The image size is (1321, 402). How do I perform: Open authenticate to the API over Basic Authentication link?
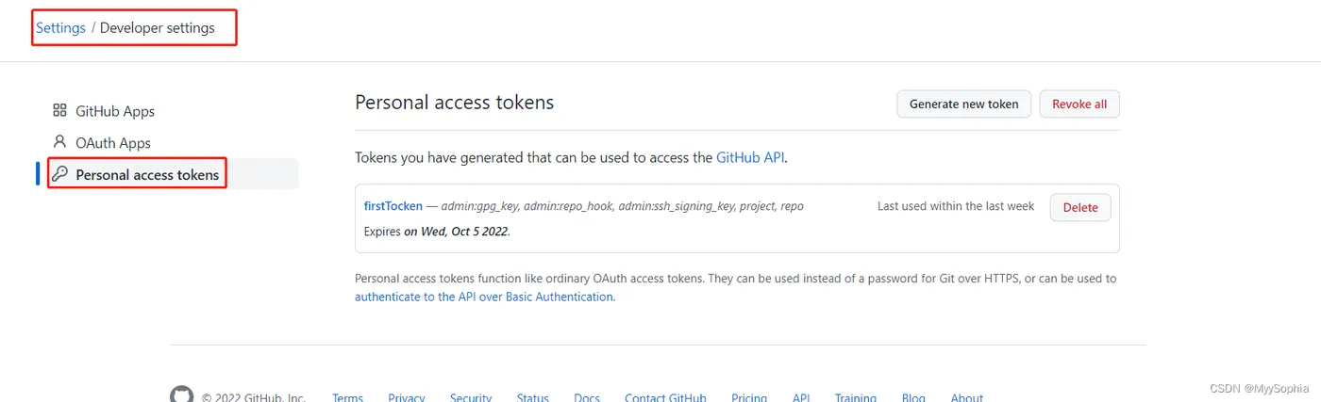click(x=484, y=297)
